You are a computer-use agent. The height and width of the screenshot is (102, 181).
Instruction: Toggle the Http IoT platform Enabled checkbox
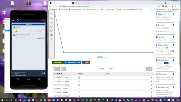43,39
